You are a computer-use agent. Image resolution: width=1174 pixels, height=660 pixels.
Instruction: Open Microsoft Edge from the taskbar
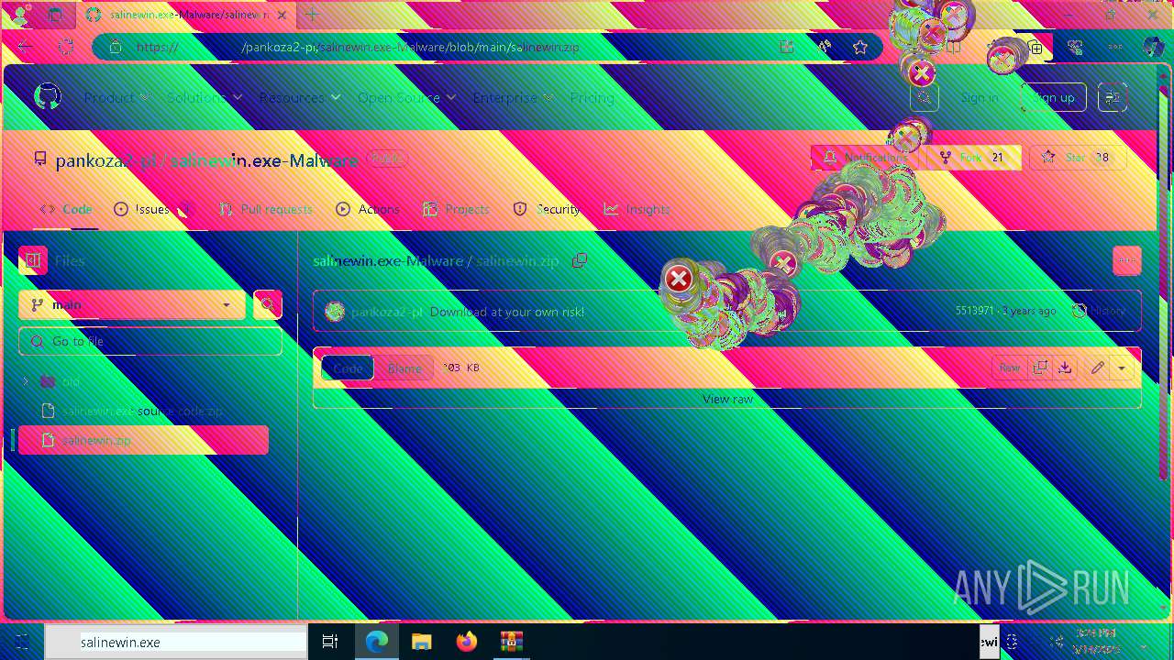[377, 642]
